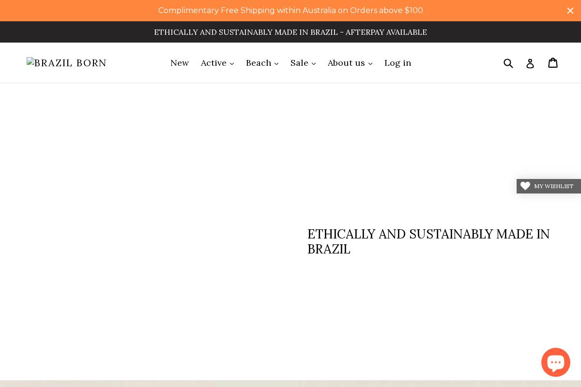View the shopping bag cart icon

pyautogui.click(x=553, y=63)
